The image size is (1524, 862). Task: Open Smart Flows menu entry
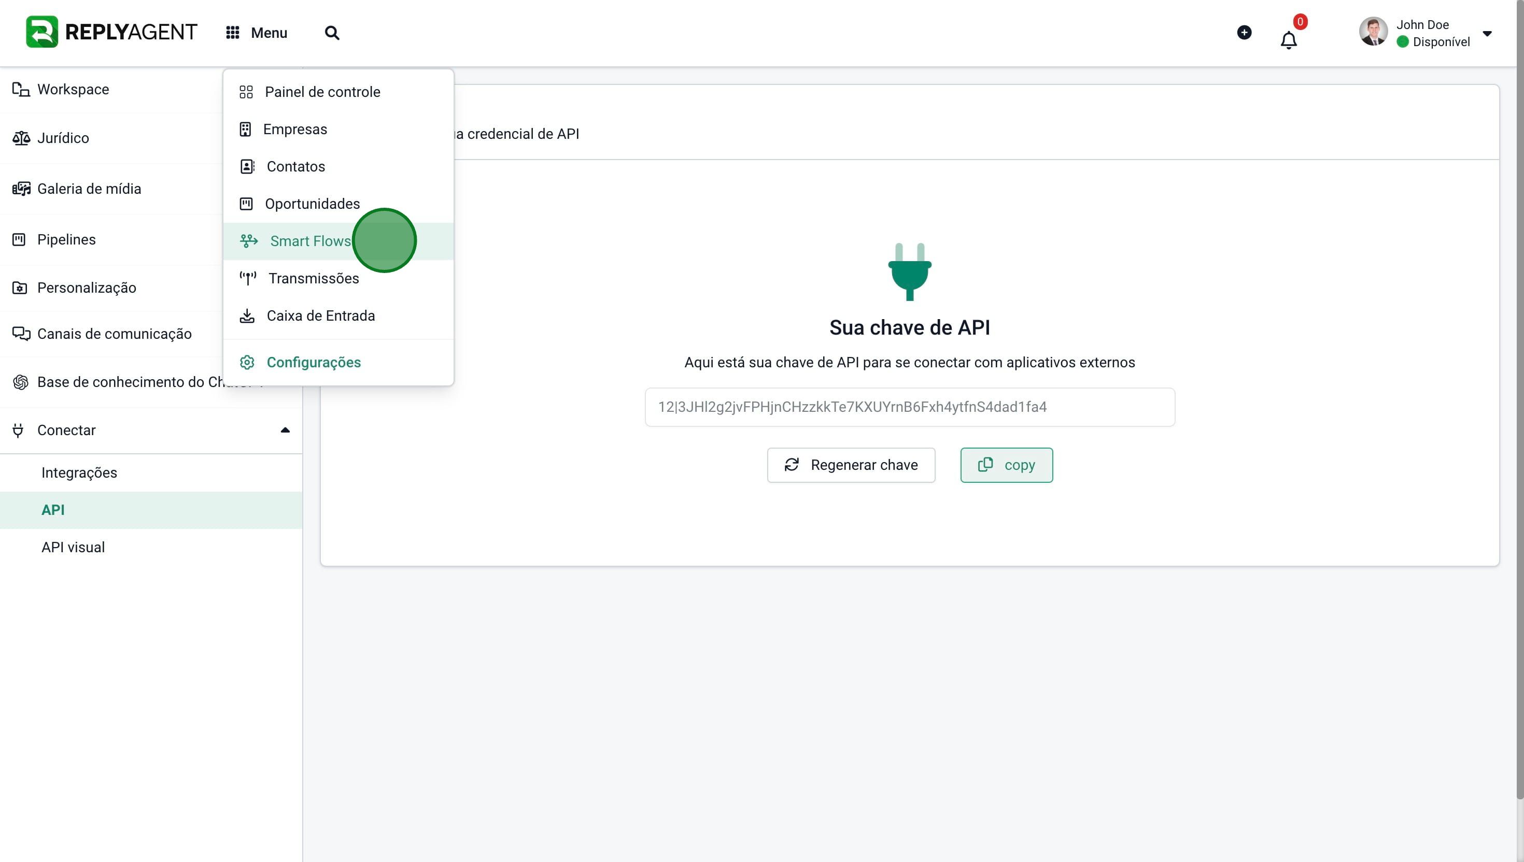[x=338, y=241]
